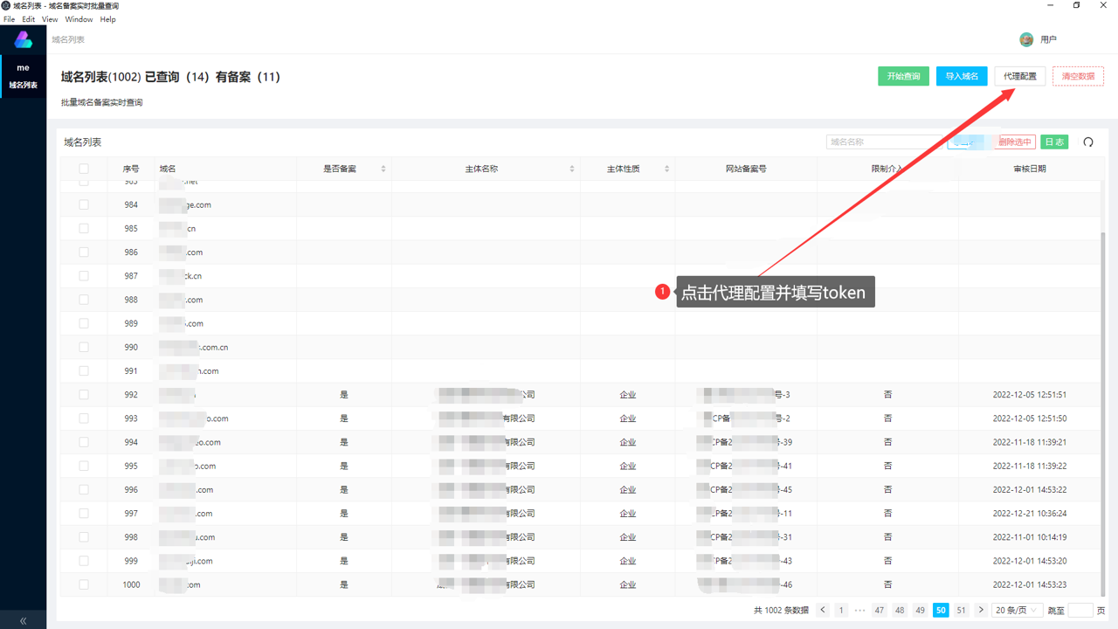This screenshot has height=629, width=1118.
Task: Go to previous page with left arrow
Action: tap(823, 610)
